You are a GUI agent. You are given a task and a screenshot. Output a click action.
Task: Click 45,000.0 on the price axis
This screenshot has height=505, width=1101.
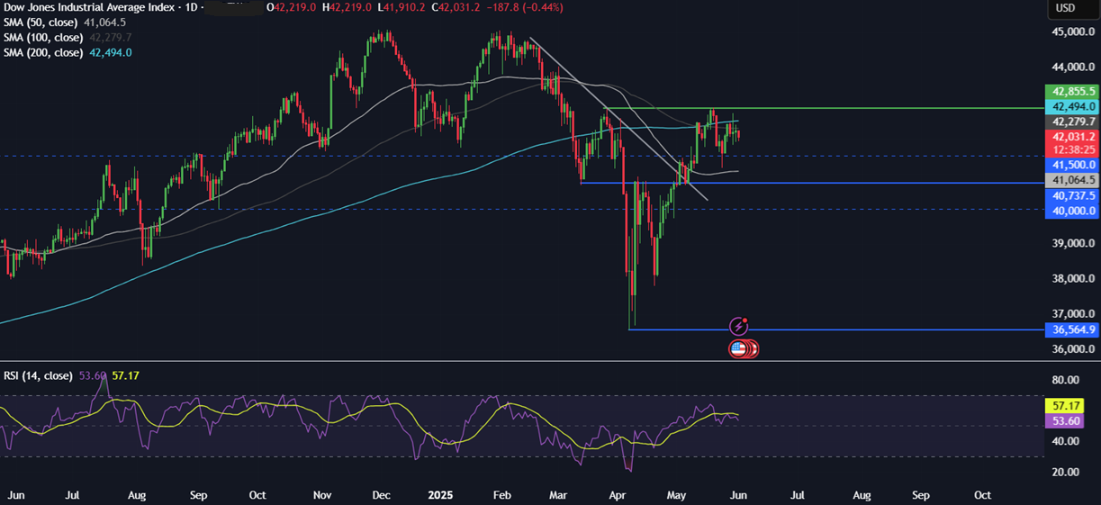point(1073,32)
